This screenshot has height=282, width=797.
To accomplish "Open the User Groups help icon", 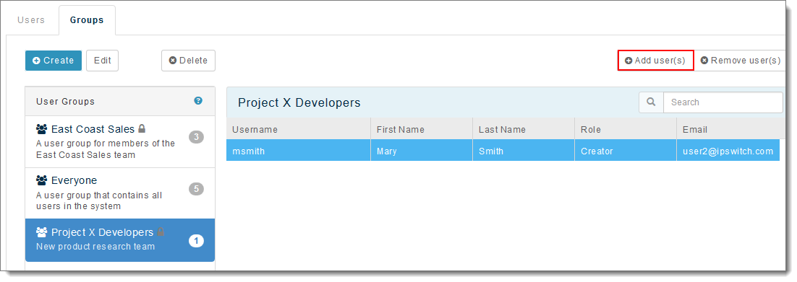I will pyautogui.click(x=198, y=101).
